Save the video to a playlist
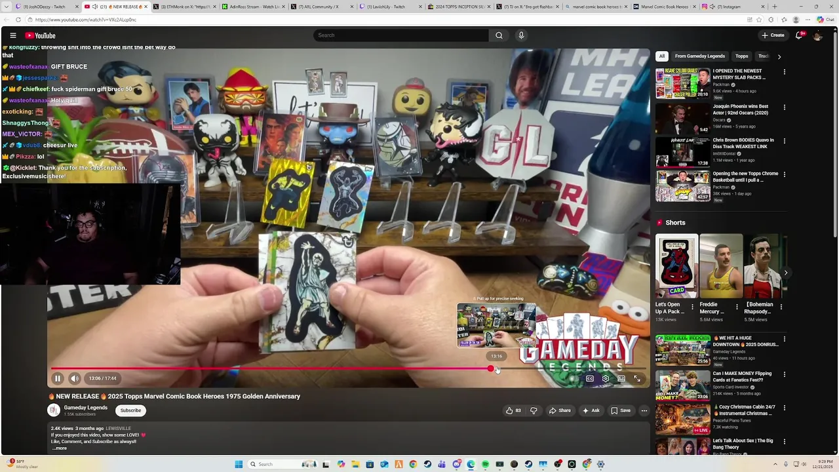839x472 pixels. pos(621,410)
